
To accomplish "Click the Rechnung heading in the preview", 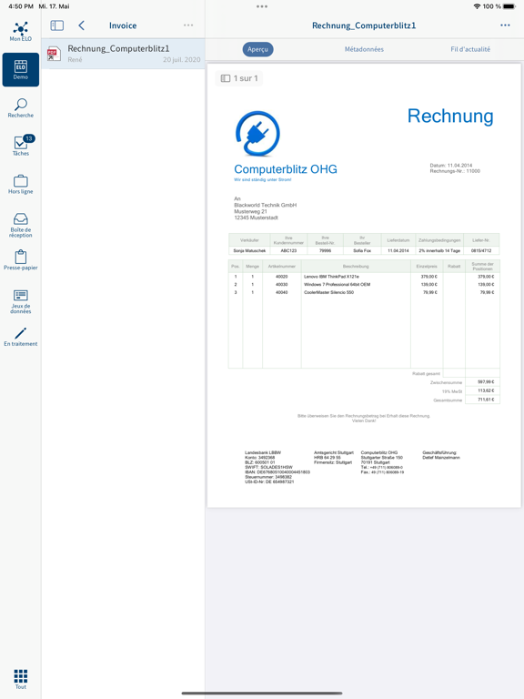I will (450, 116).
